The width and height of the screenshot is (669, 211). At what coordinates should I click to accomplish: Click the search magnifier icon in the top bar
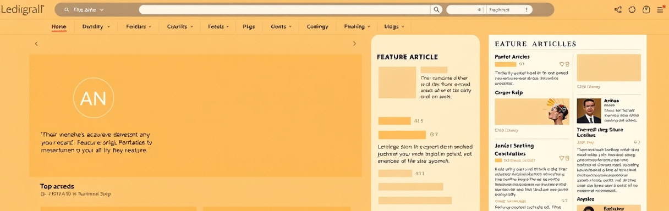click(437, 9)
